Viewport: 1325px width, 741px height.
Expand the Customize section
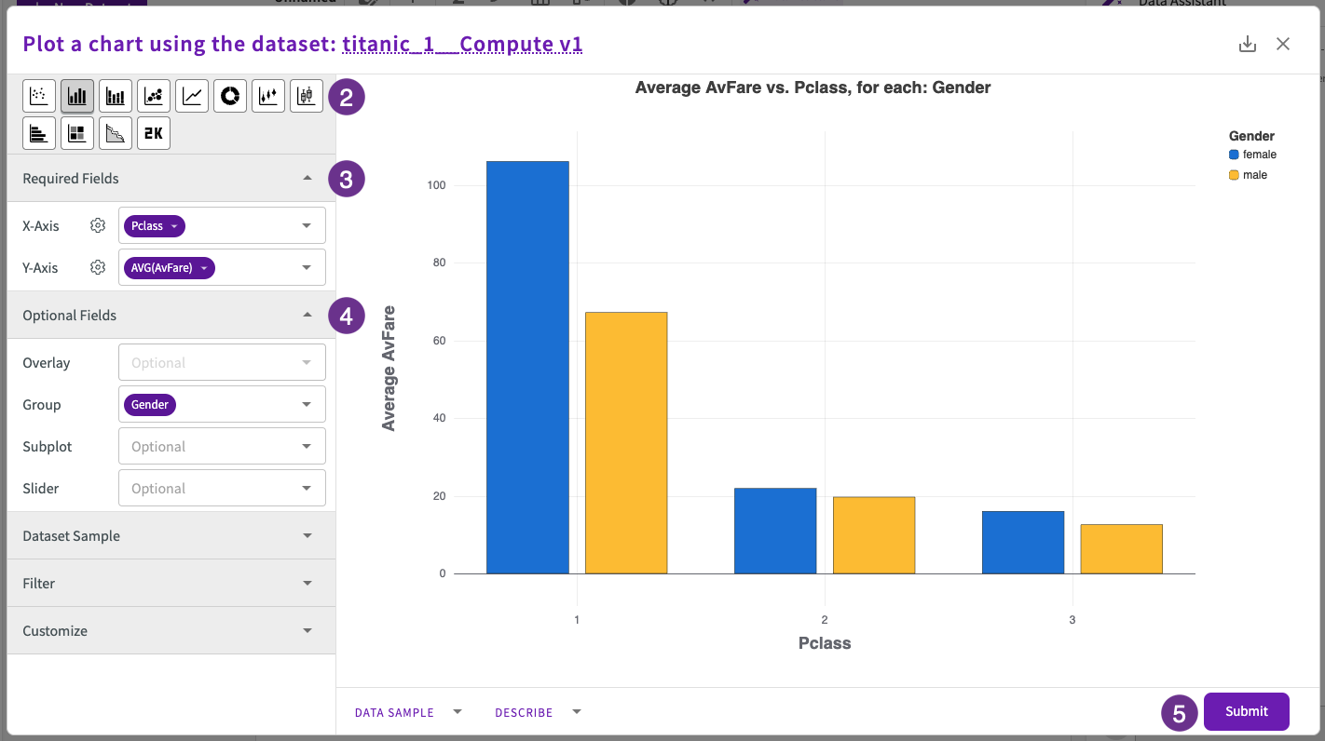pos(171,630)
